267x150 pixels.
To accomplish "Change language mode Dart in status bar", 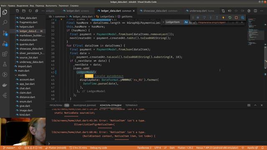I will [x=172, y=148].
